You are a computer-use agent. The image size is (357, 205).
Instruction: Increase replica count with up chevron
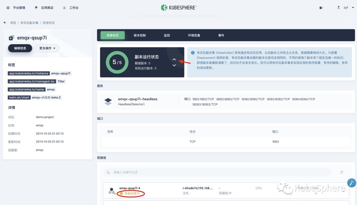pos(174,59)
